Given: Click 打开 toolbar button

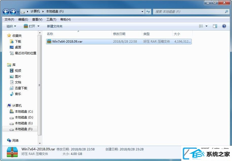Looking at the screenshot, I should (29, 26).
